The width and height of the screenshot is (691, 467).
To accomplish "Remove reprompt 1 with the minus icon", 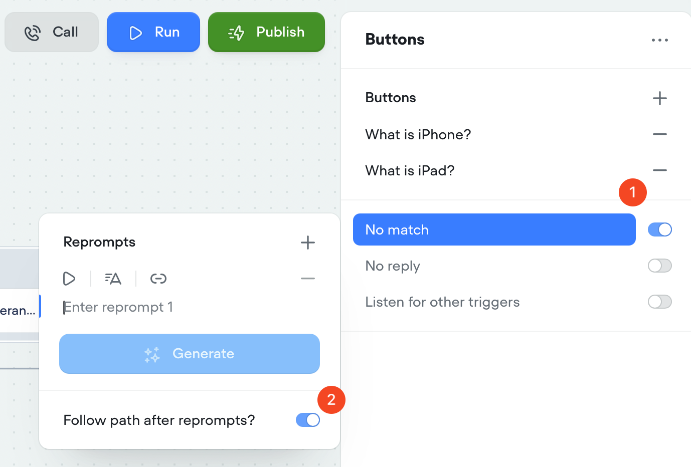I will click(307, 279).
